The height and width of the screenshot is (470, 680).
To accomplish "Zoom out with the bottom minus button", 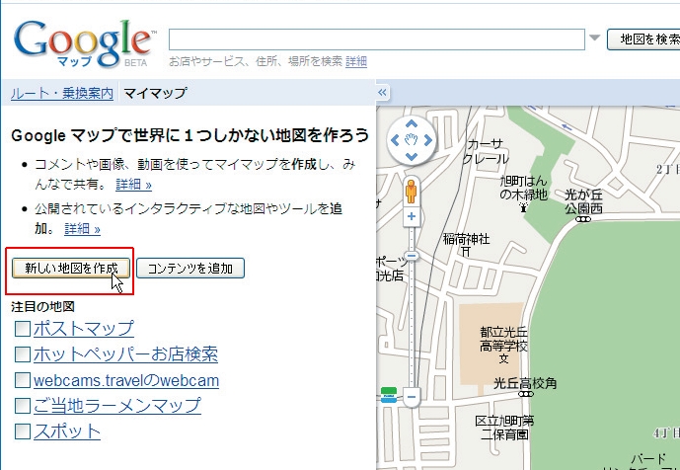I will click(412, 397).
